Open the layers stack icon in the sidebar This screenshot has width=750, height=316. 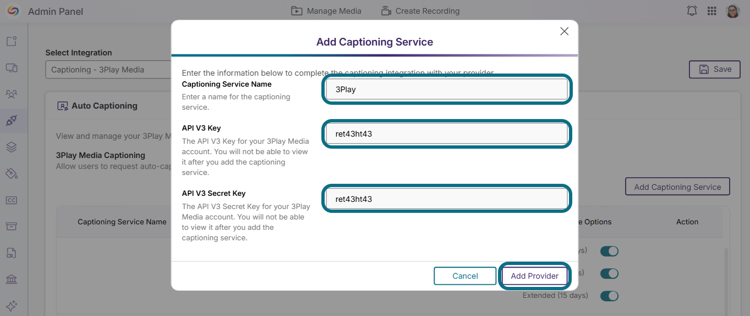[12, 147]
